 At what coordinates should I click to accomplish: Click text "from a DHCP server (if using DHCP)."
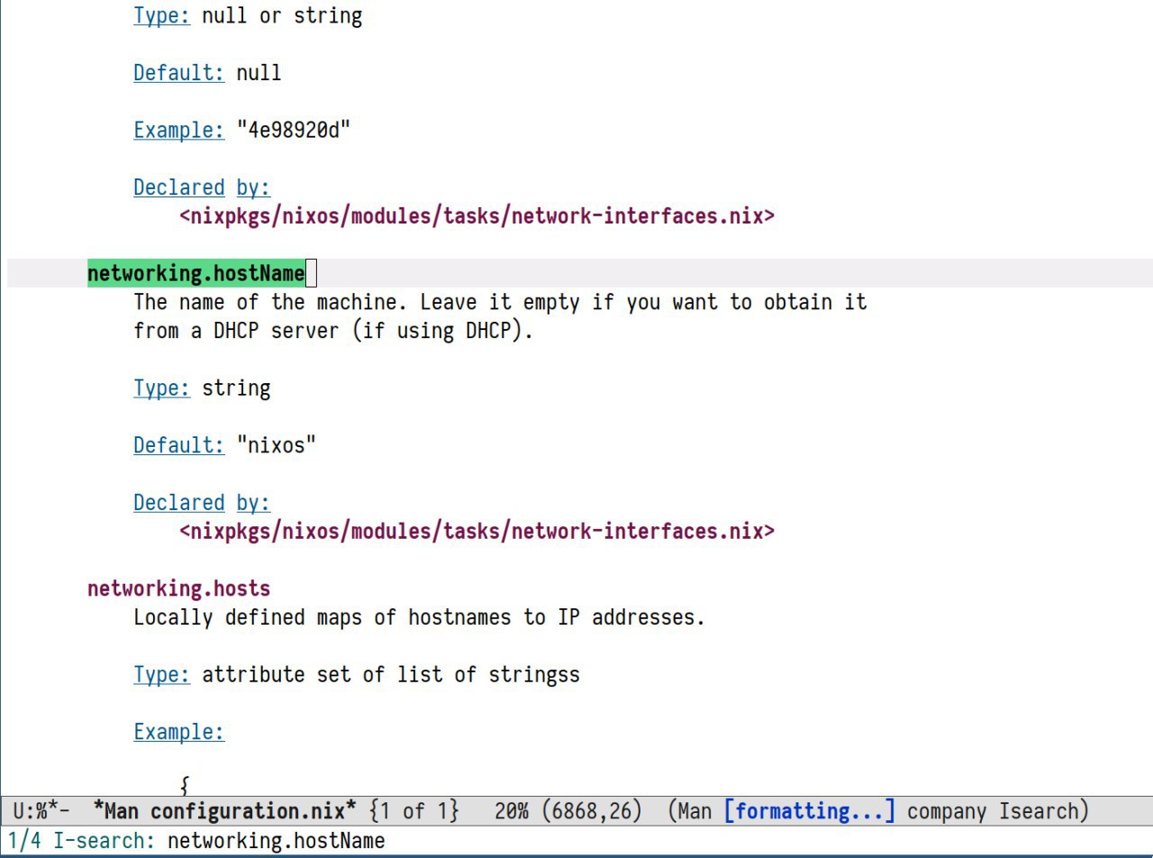[333, 331]
